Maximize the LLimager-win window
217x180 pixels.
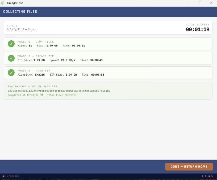point(200,3)
